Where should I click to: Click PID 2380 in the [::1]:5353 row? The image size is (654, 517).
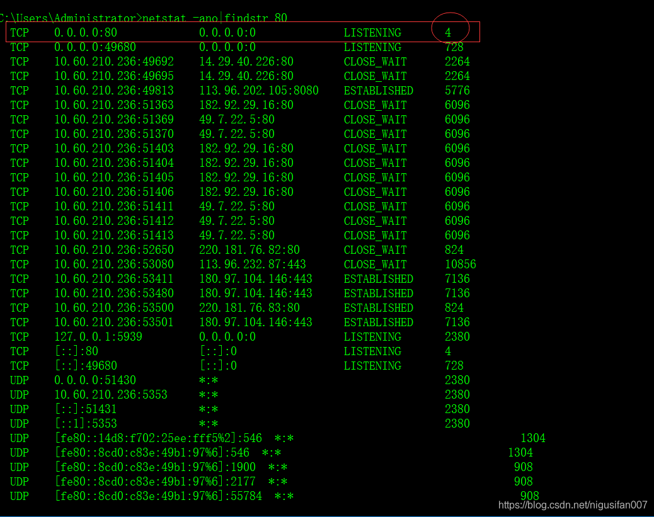[x=457, y=424]
